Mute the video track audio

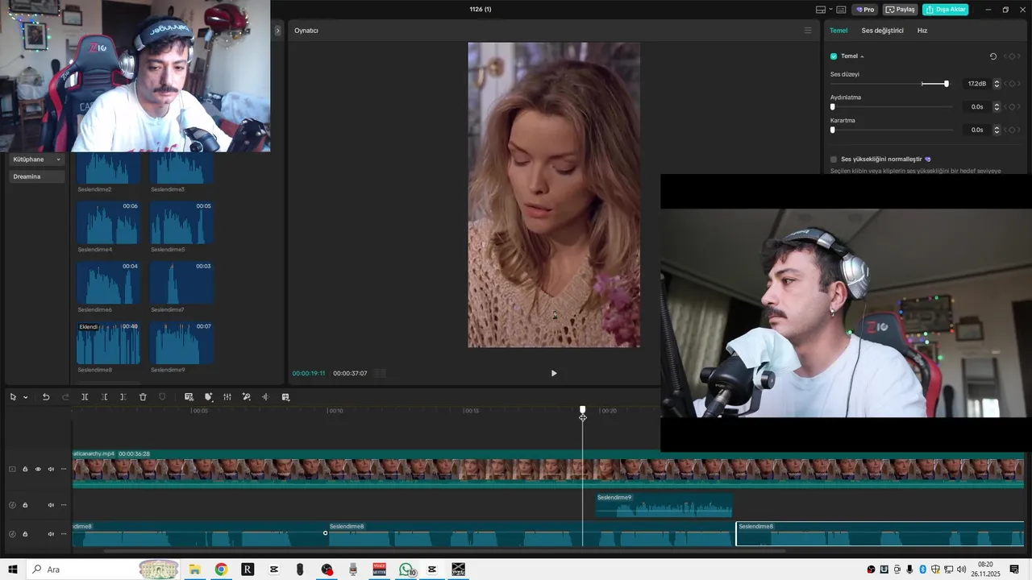tap(51, 469)
